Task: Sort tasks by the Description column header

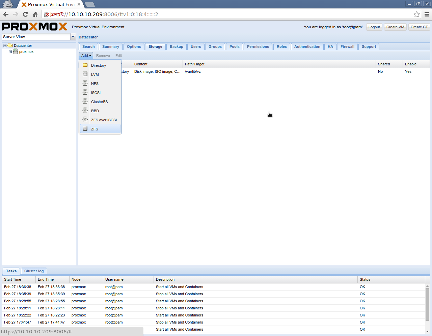Action: coord(255,279)
